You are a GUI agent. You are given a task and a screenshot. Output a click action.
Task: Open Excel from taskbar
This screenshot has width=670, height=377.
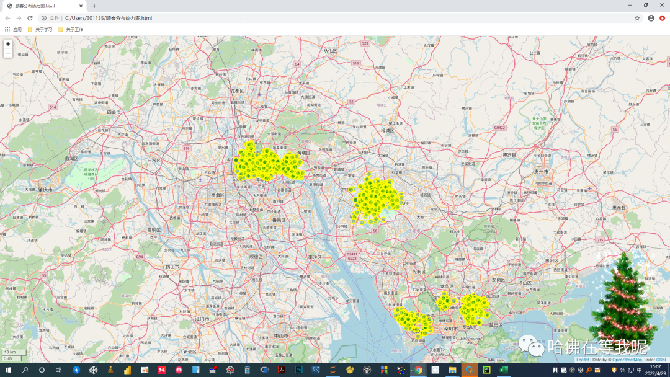pos(504,370)
